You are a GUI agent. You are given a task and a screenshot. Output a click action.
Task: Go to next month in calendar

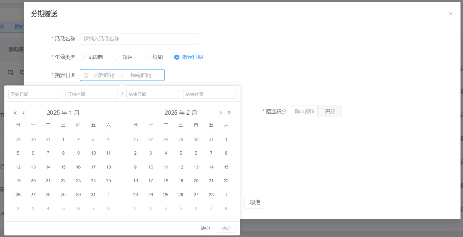[x=220, y=113]
